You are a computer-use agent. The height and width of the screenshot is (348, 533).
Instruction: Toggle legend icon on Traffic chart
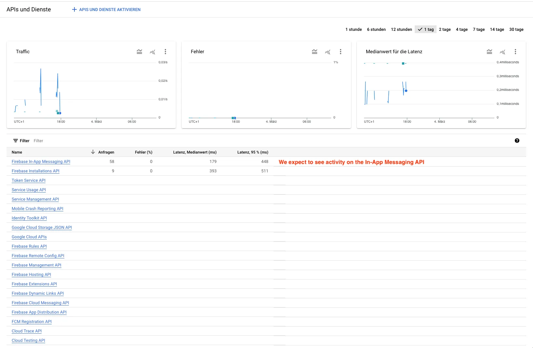139,52
